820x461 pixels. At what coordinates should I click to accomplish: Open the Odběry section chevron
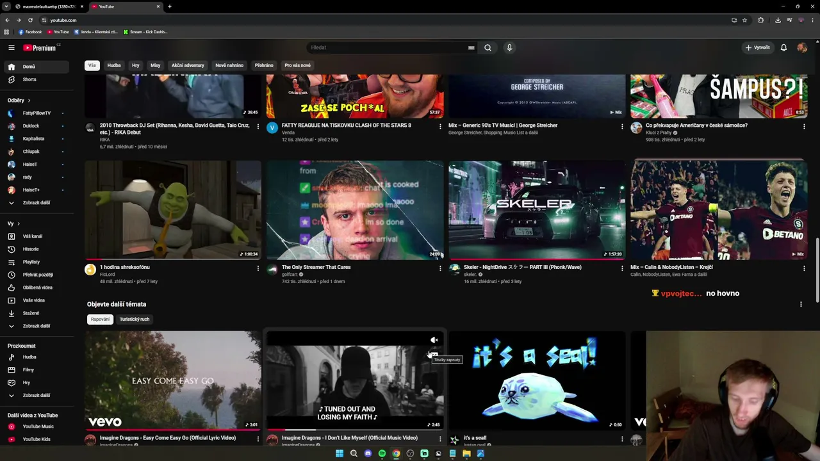(x=29, y=101)
